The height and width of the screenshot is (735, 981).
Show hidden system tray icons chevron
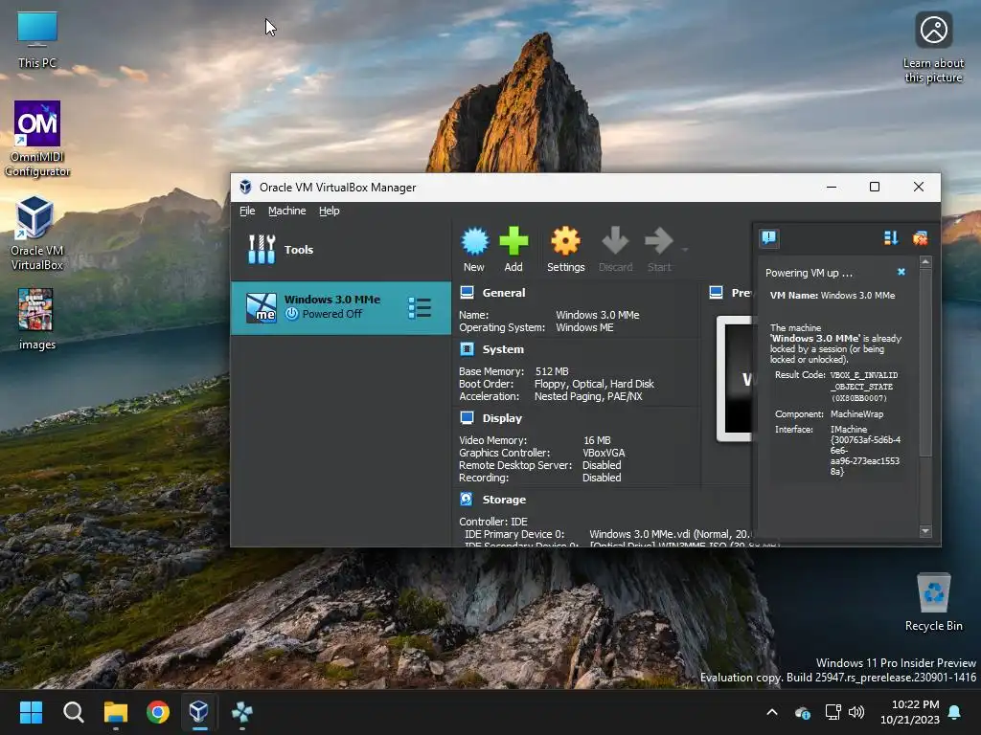coord(772,712)
